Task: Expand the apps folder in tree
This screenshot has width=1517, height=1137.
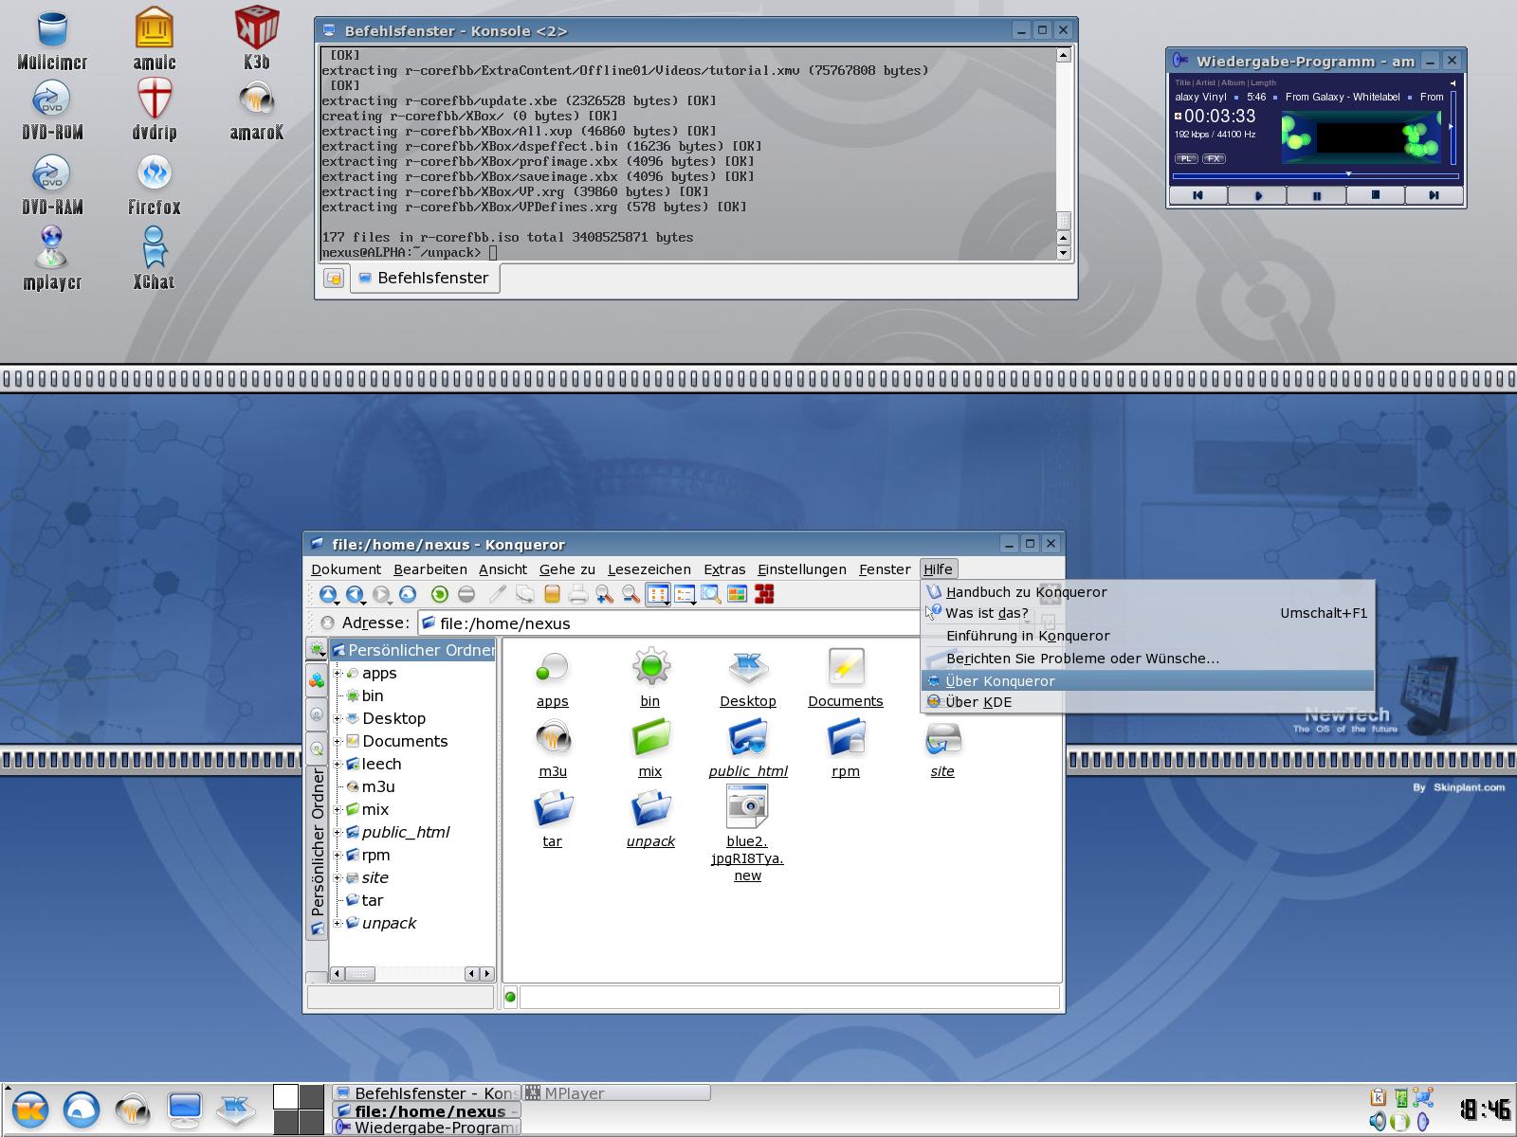Action: [x=338, y=673]
